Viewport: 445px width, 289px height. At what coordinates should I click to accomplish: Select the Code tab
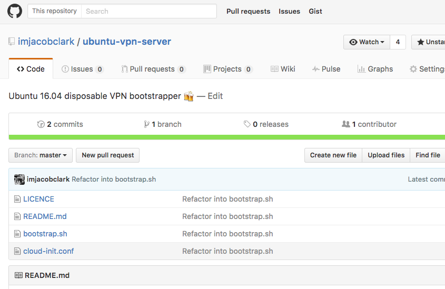click(x=31, y=69)
